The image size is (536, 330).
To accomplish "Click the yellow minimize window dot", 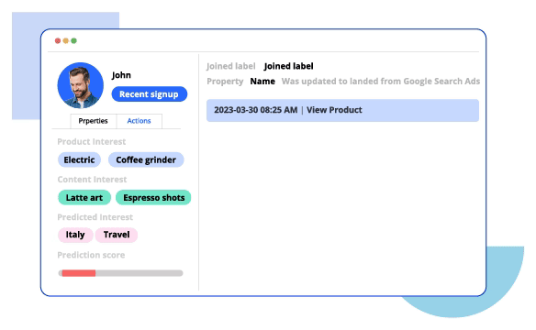I will (66, 40).
